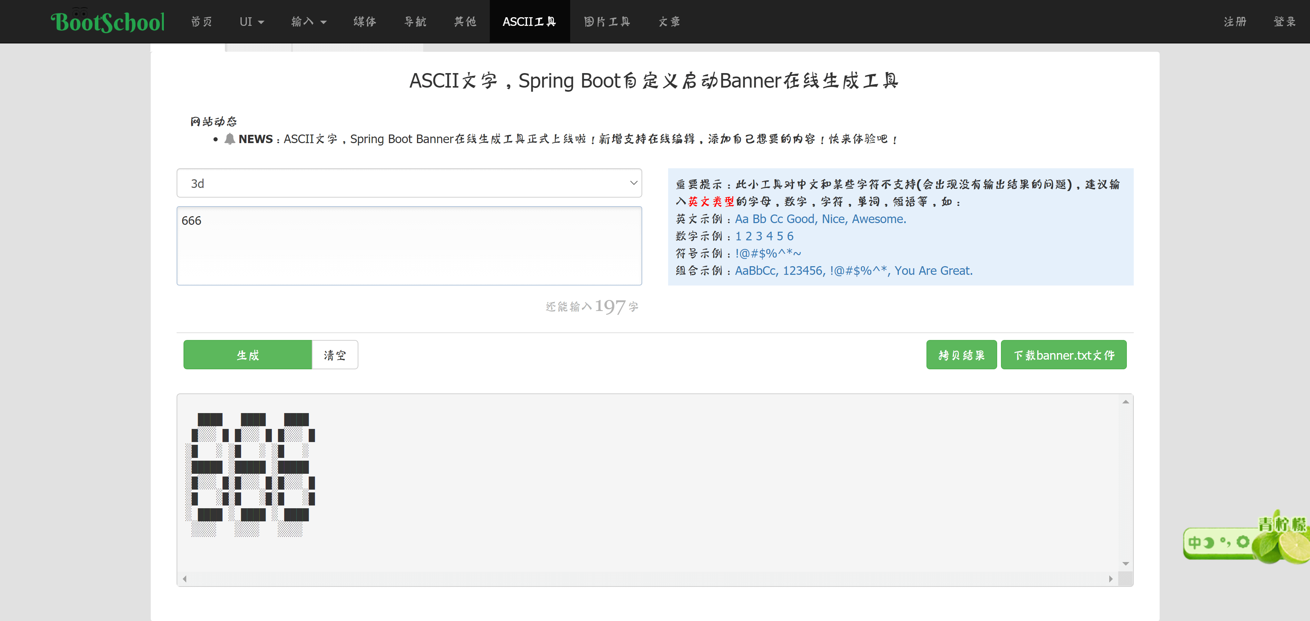Click the horizontal scrollbar track of output
Screen dimensions: 1310x621
(646, 579)
